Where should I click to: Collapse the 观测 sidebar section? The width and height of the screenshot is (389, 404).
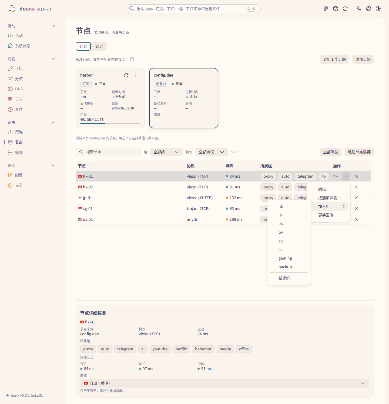53,59
